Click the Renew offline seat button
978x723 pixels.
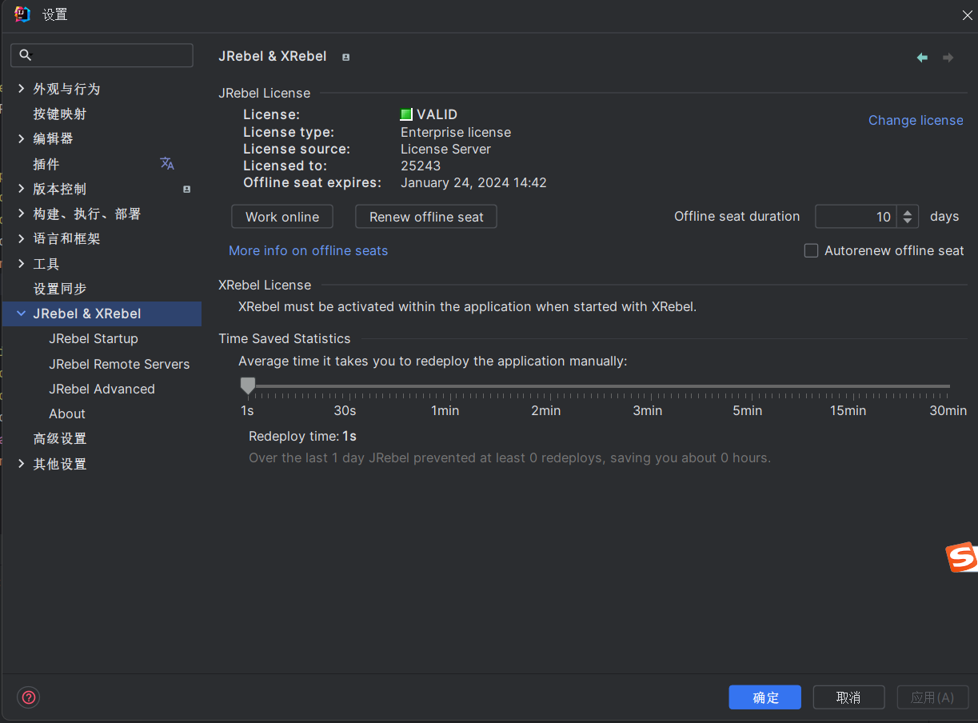pyautogui.click(x=425, y=217)
